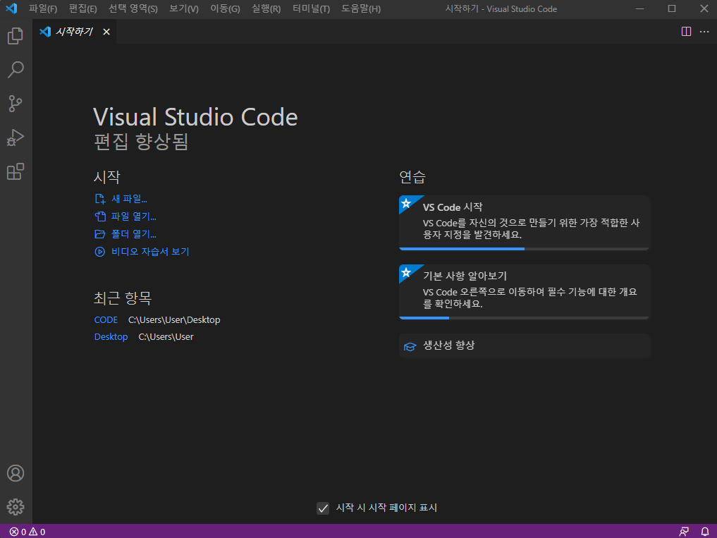Open the 선택 영역(S) menu
This screenshot has width=717, height=538.
pos(133,8)
